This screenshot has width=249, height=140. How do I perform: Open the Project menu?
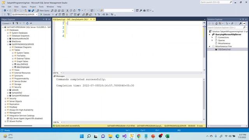[33, 7]
